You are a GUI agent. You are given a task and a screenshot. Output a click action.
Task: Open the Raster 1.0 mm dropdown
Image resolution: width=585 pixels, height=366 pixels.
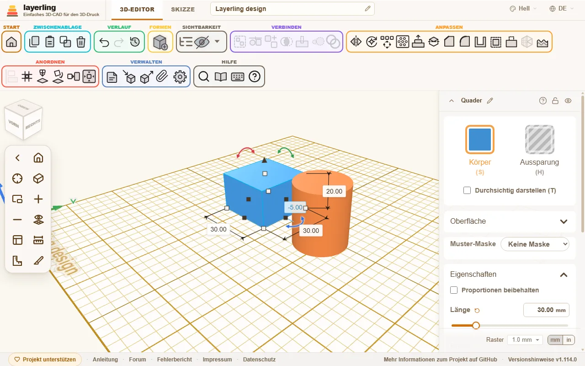pyautogui.click(x=525, y=340)
